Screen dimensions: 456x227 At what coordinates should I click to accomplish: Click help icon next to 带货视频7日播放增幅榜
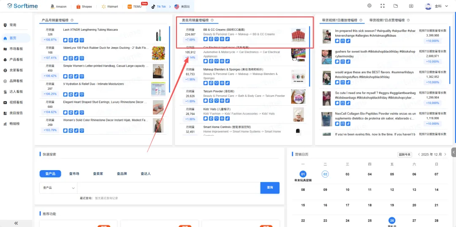361,20
